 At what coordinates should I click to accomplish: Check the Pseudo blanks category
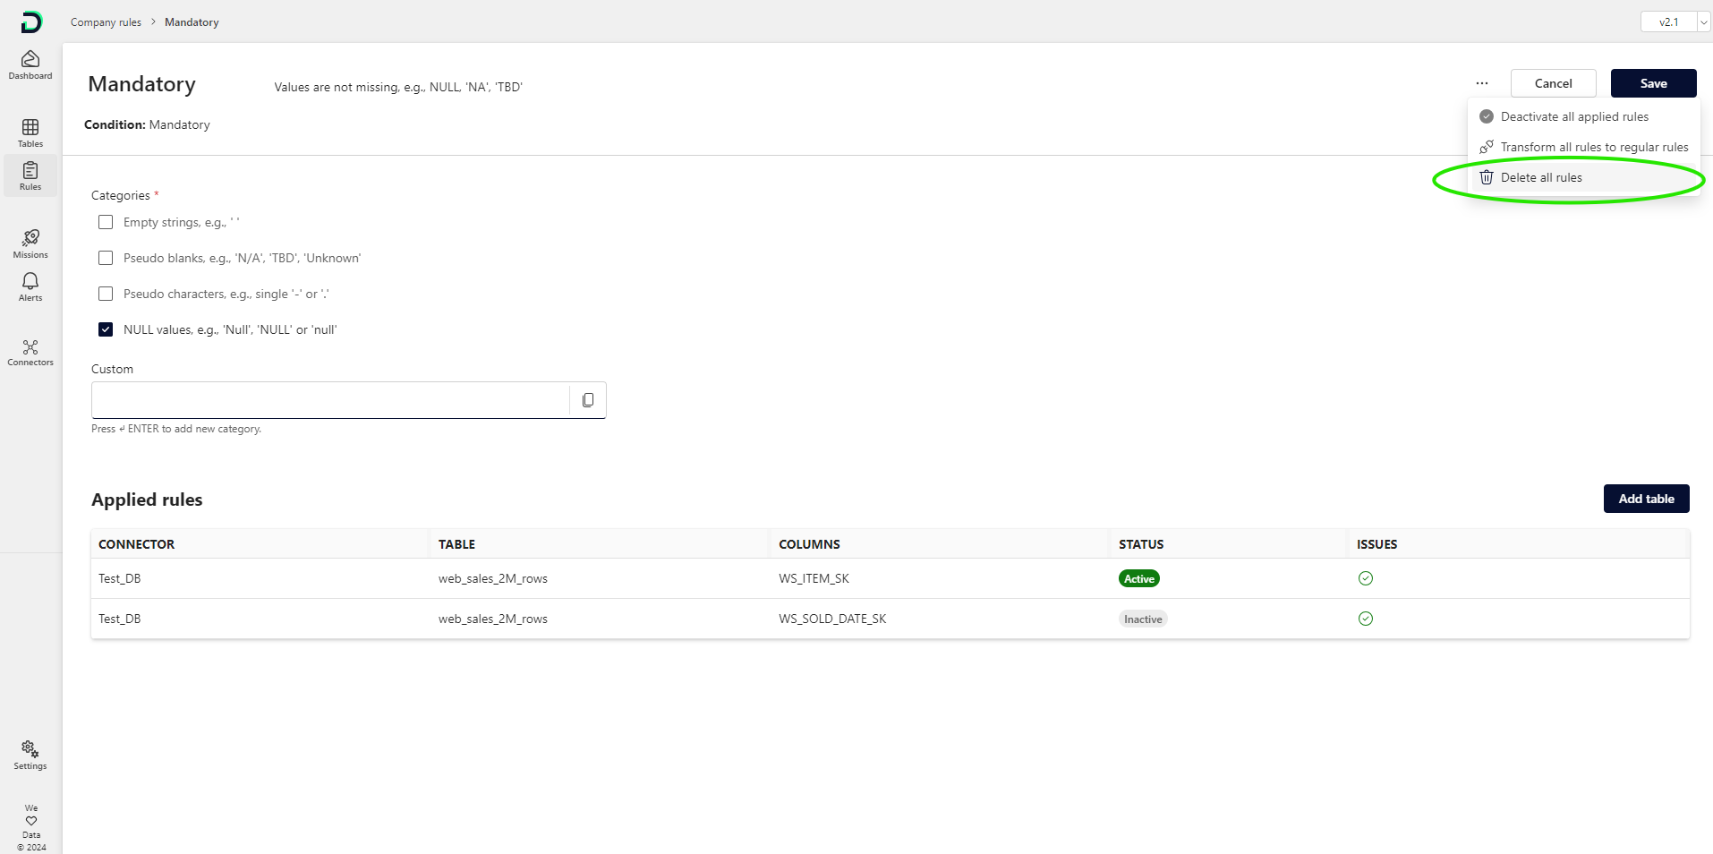pos(106,258)
